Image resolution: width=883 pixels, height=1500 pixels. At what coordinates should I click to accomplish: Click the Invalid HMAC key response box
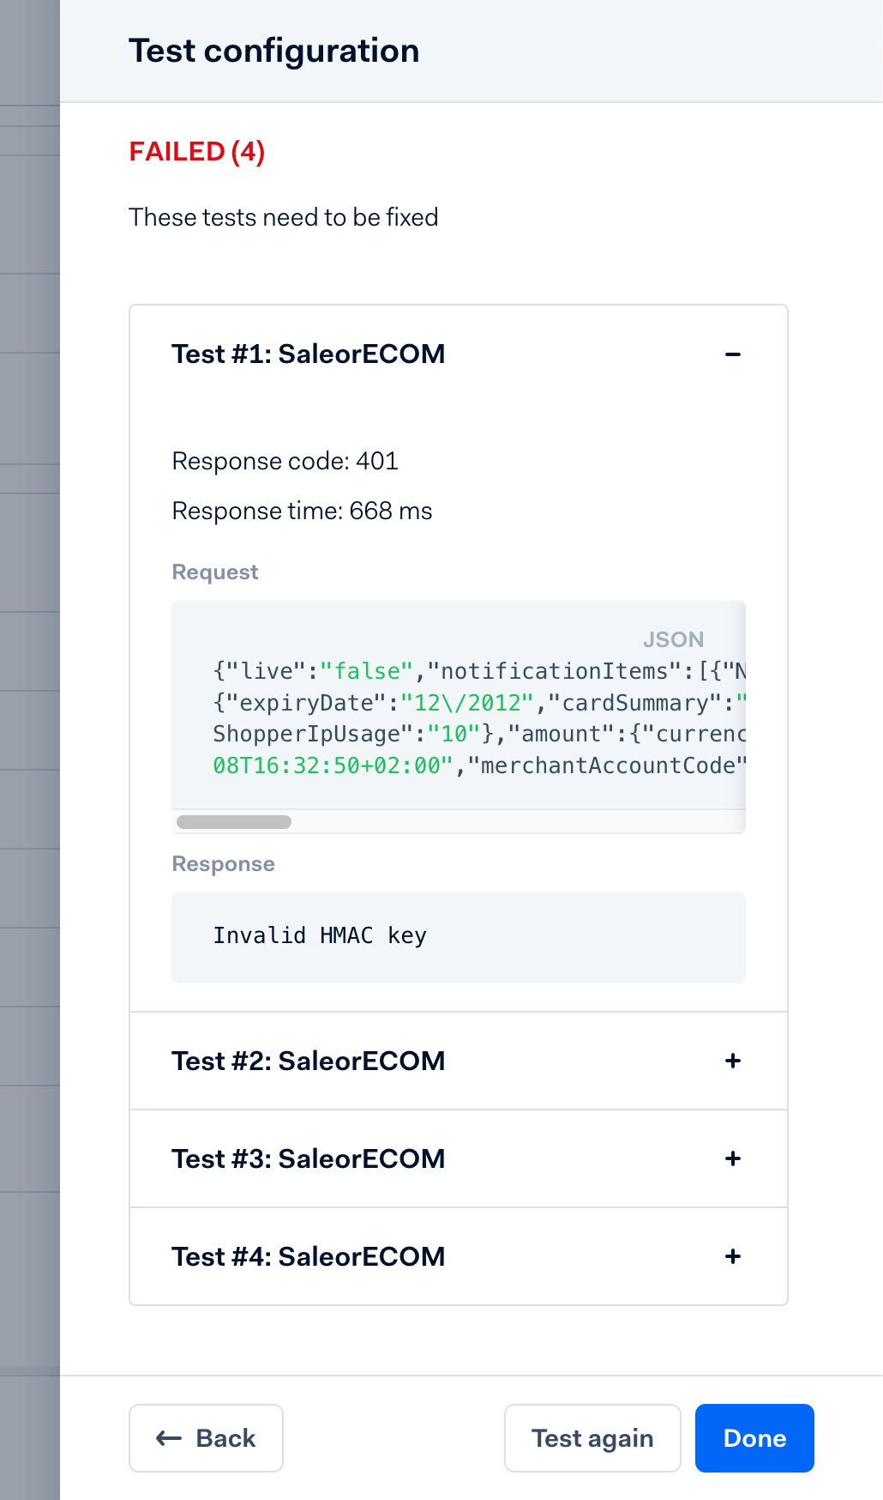[x=458, y=937]
